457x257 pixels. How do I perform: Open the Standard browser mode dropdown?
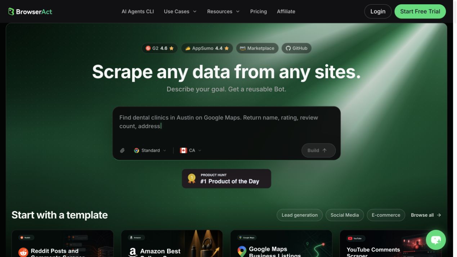tap(150, 150)
